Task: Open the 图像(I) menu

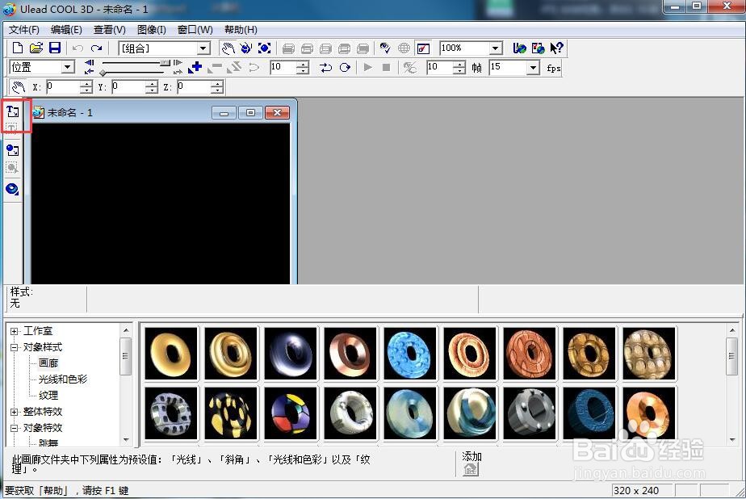Action: tap(151, 30)
